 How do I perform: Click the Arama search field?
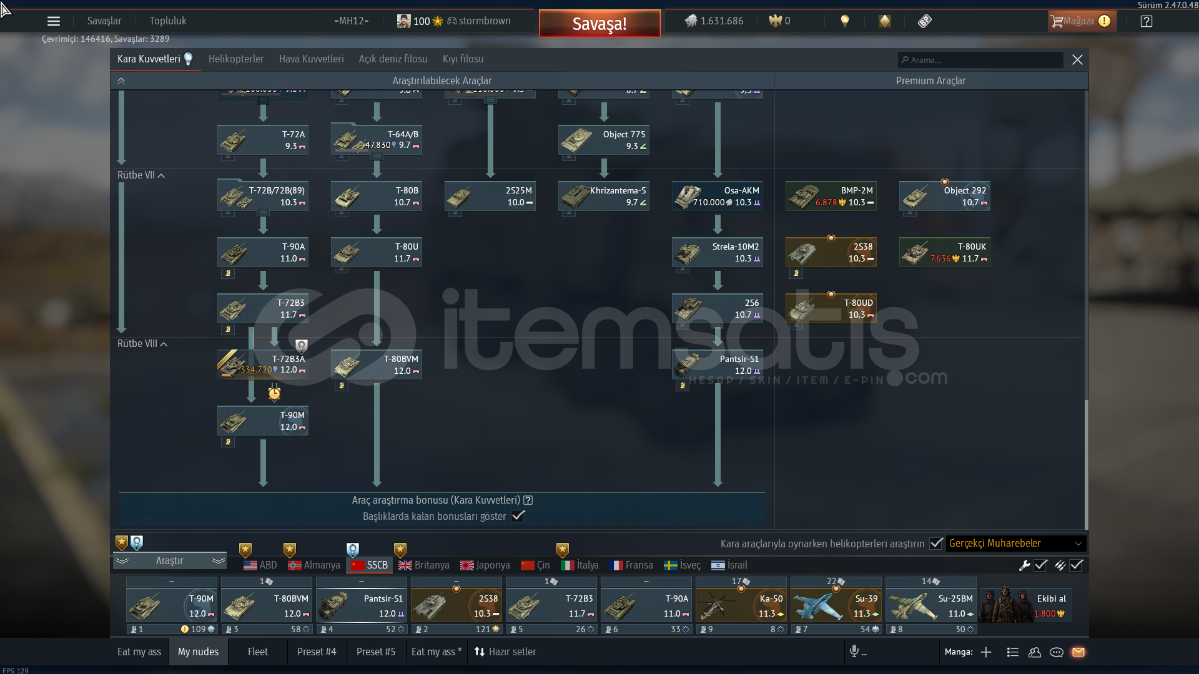pyautogui.click(x=980, y=60)
